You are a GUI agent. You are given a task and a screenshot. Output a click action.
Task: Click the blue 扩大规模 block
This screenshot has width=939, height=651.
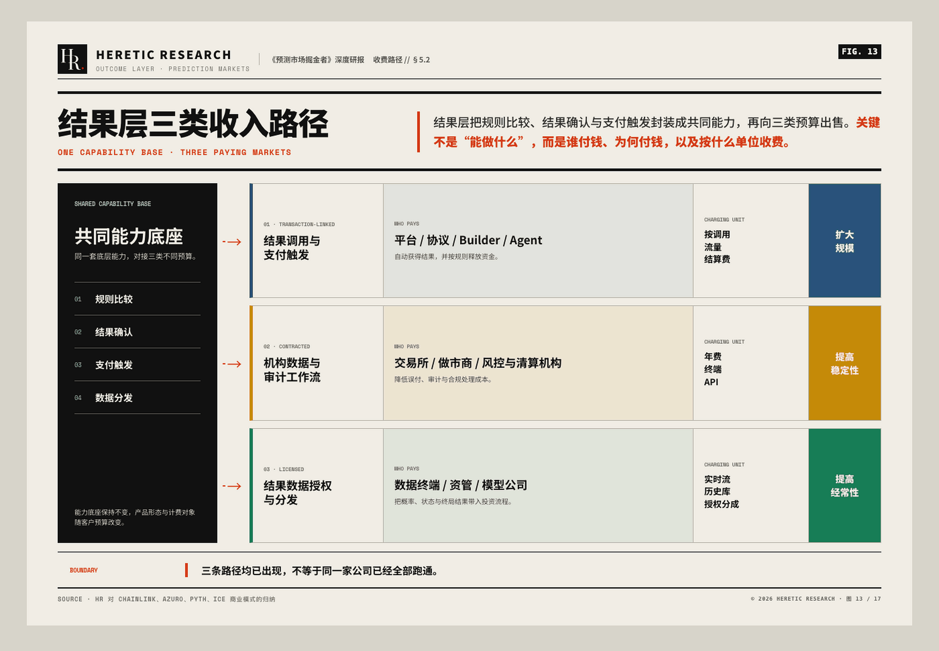[845, 240]
